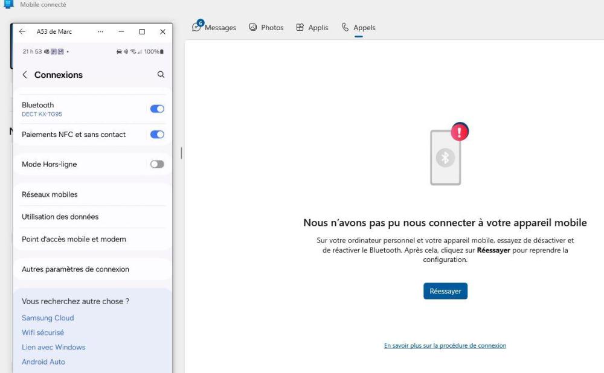
Task: Go back using the Connexions chevron
Action: tap(25, 75)
